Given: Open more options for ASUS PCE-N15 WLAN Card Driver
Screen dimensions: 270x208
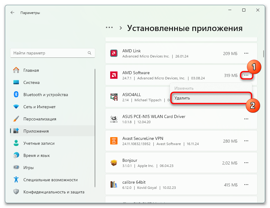Looking at the screenshot, I should [246, 119].
